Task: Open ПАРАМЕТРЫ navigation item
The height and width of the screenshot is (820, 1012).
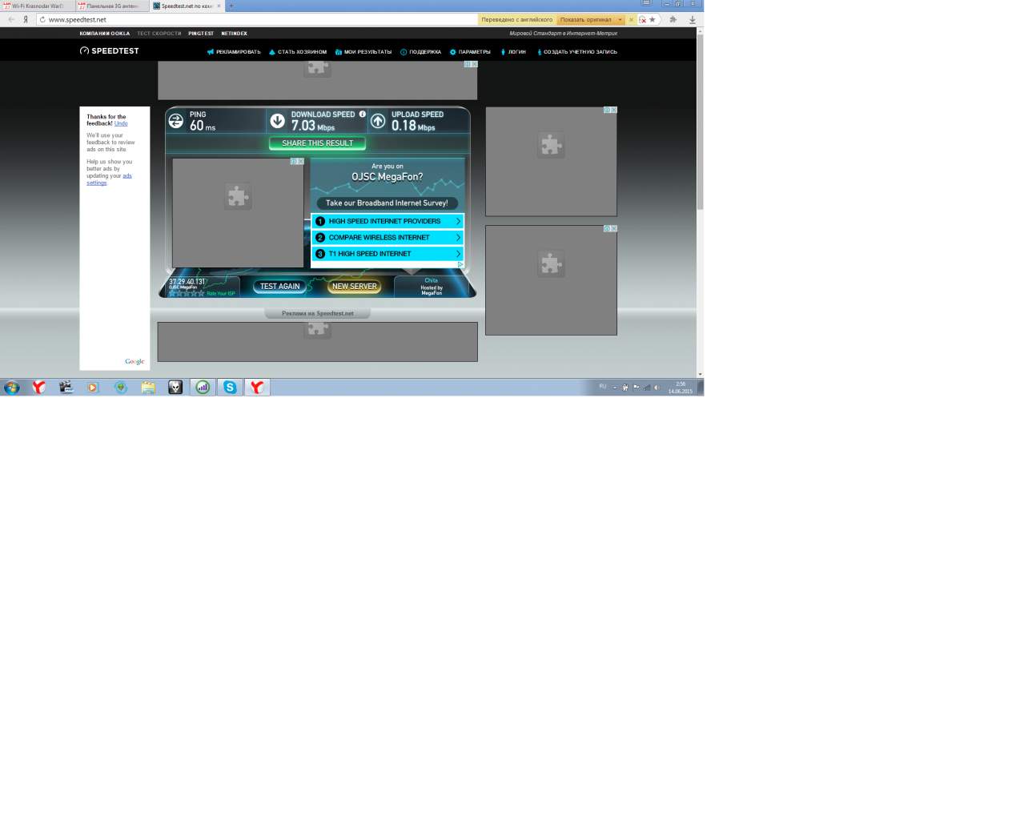Action: (470, 52)
